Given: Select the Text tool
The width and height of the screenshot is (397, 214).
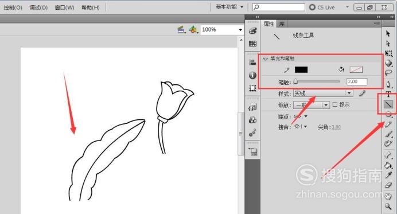Looking at the screenshot, I should point(388,94).
